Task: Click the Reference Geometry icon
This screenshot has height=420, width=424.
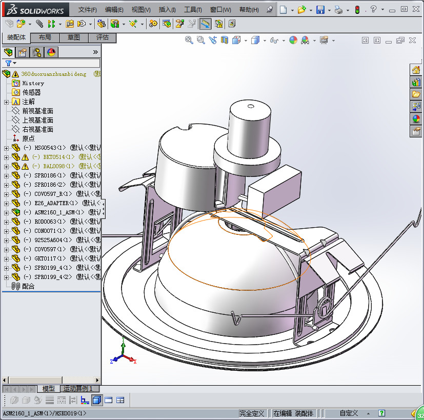Action: pos(133,24)
